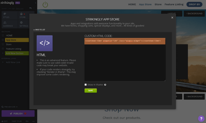
Task: Click the drag handle for Store section
Action: tap(3, 44)
